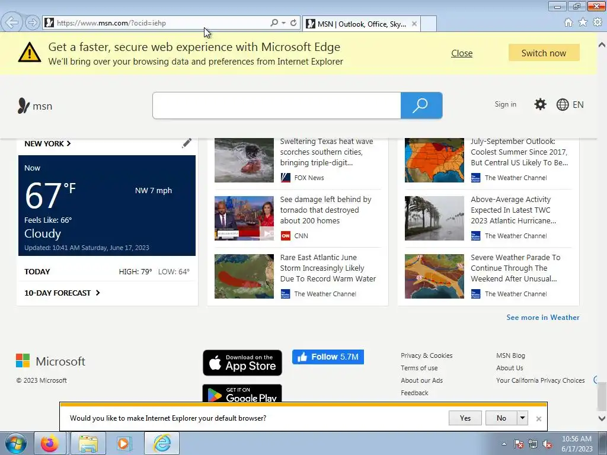Focus the MSN search input field
Screen dimensions: 607x455
click(277, 105)
